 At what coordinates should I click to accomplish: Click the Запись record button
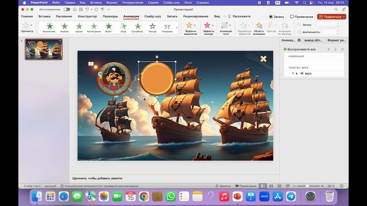pyautogui.click(x=276, y=17)
